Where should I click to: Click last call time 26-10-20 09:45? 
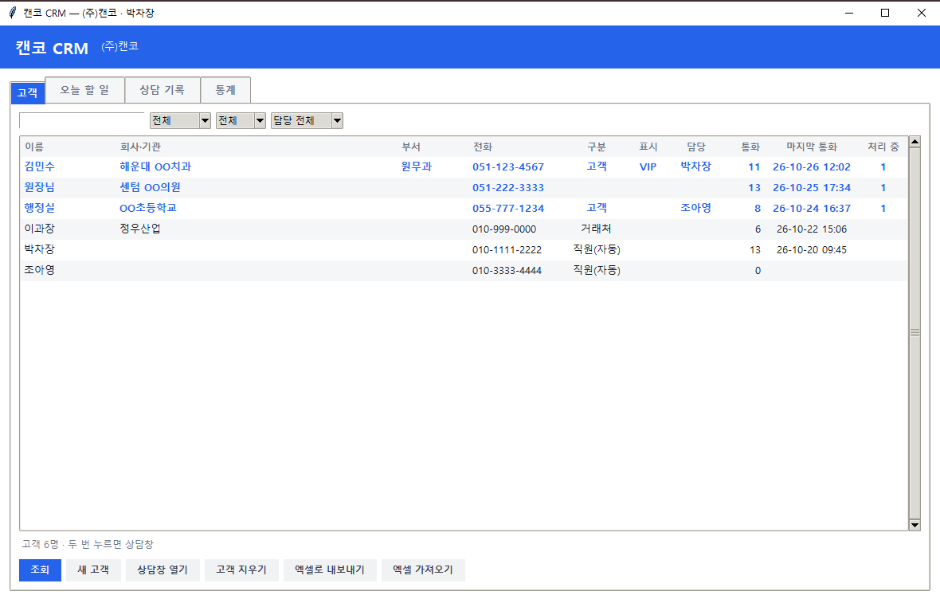pos(812,250)
